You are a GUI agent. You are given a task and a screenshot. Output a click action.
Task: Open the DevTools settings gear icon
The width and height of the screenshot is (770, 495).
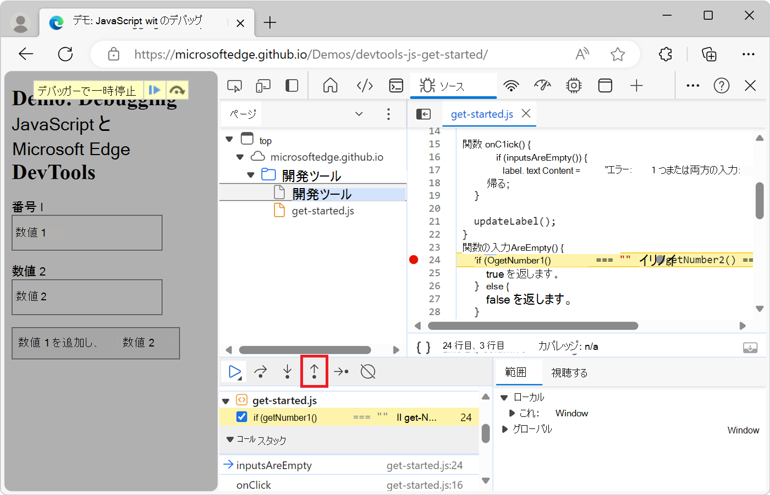(x=574, y=85)
